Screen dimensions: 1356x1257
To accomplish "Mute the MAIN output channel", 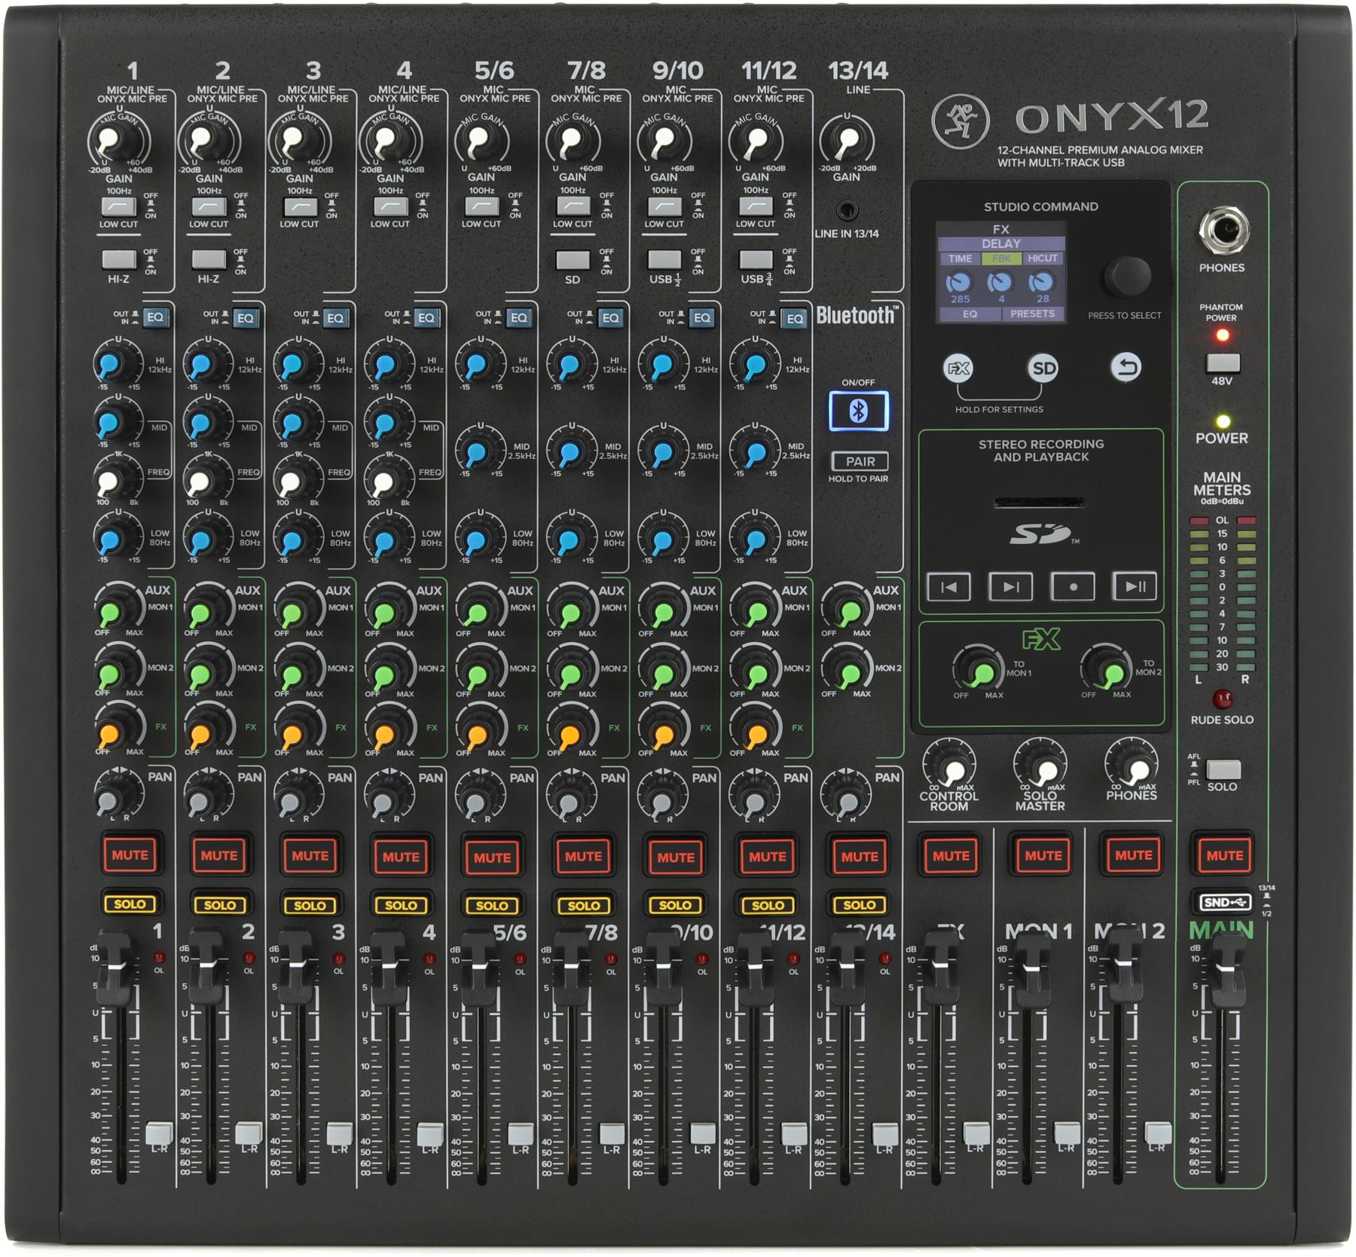I will point(1224,855).
